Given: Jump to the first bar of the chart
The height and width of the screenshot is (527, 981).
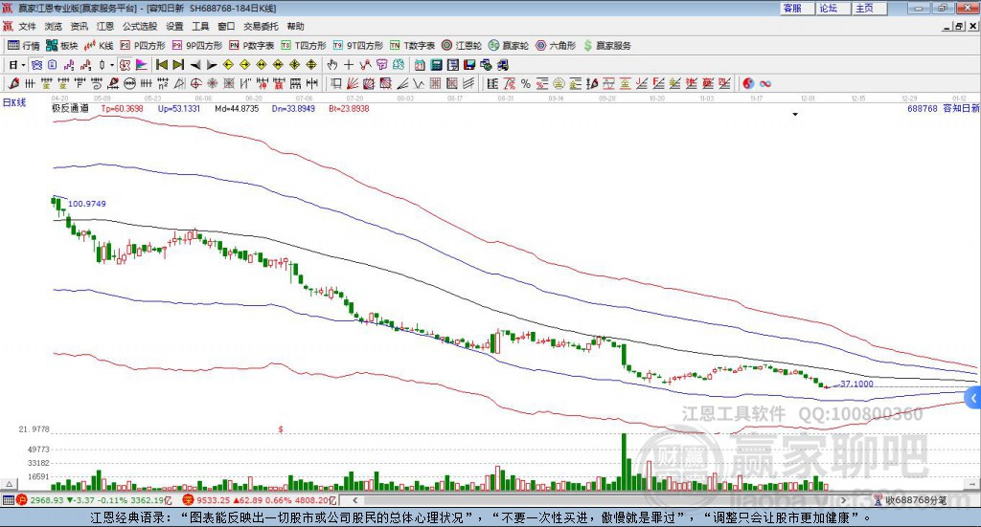Looking at the screenshot, I should [161, 65].
